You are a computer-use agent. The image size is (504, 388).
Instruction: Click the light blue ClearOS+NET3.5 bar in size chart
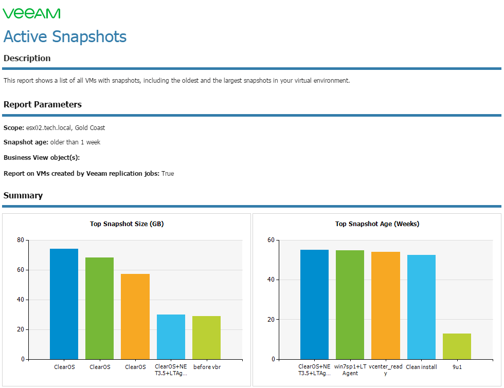(x=171, y=337)
